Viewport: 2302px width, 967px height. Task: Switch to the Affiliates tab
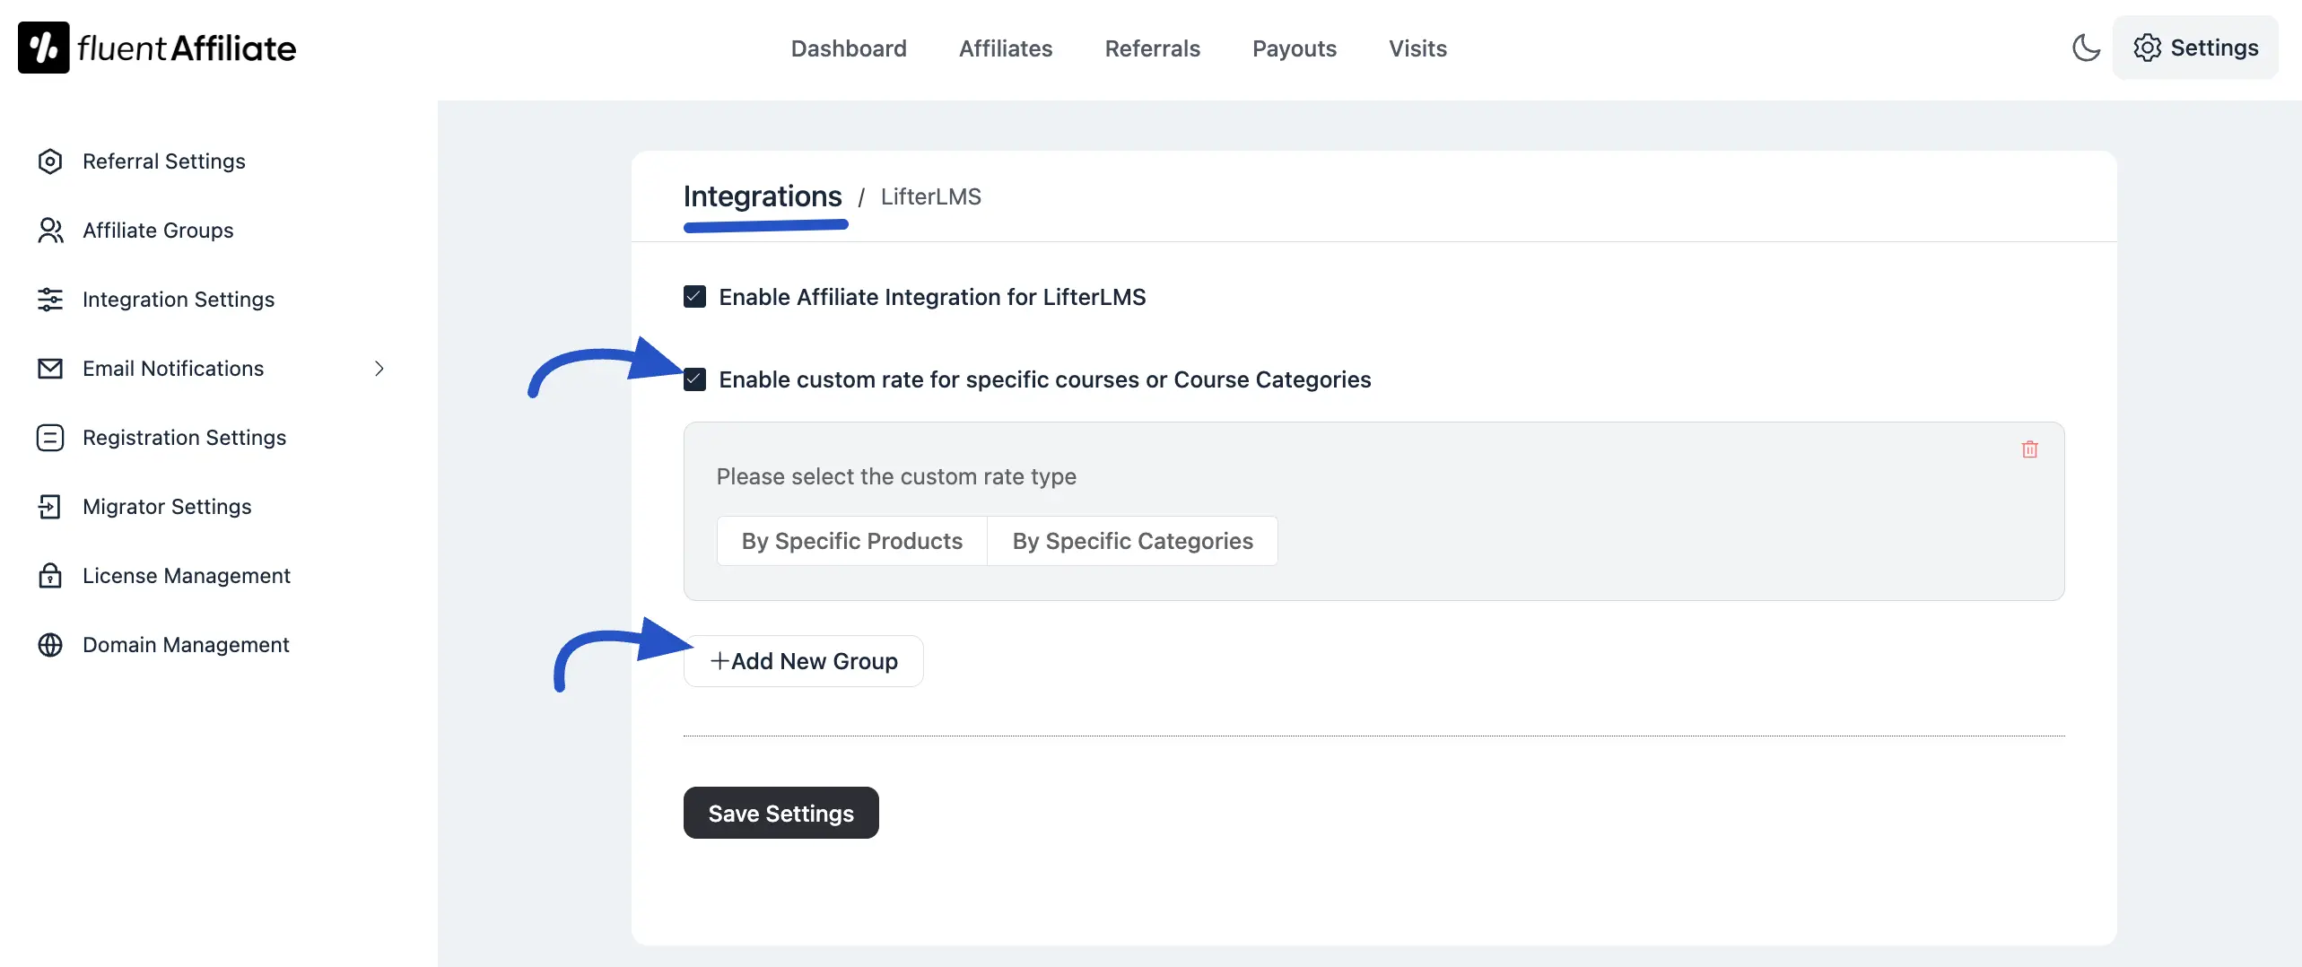pyautogui.click(x=1005, y=48)
